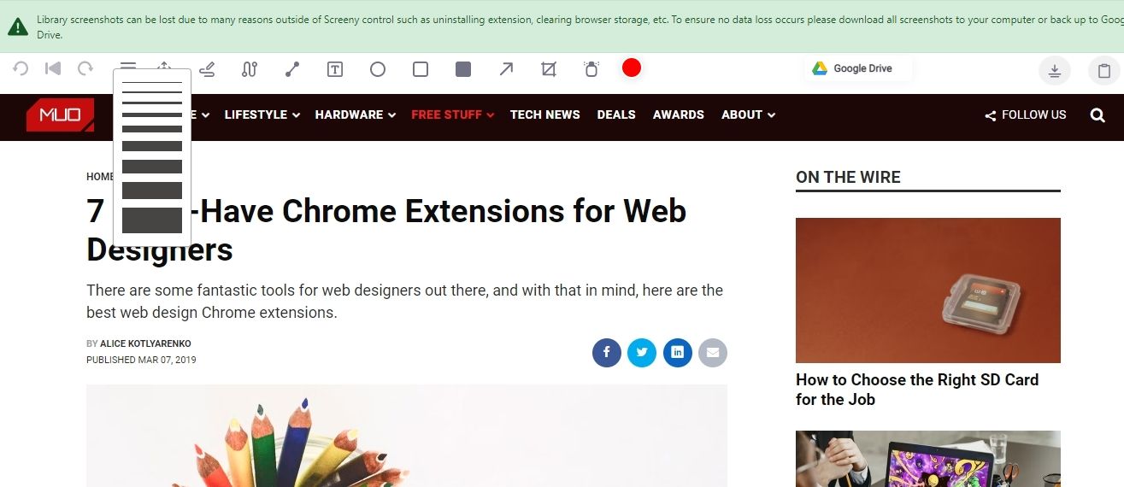Screen dimensions: 1124x487
Task: Choose the straight line tool
Action: point(292,69)
